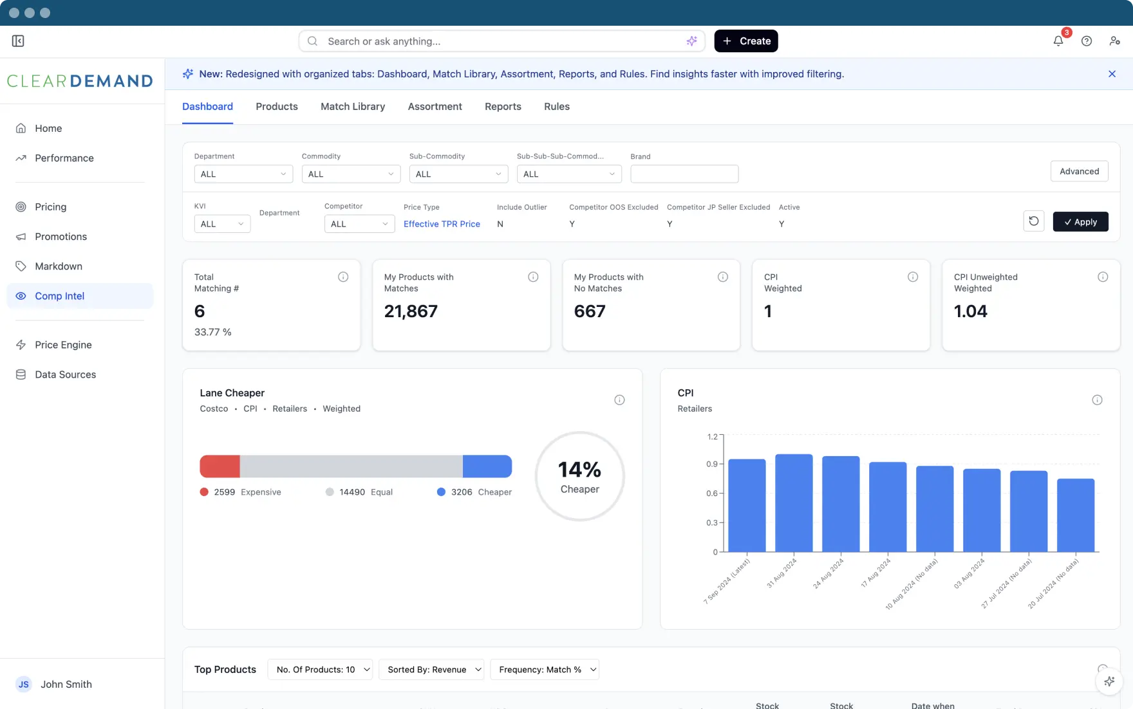
Task: View info for Lane Cheaper chart
Action: click(x=619, y=400)
